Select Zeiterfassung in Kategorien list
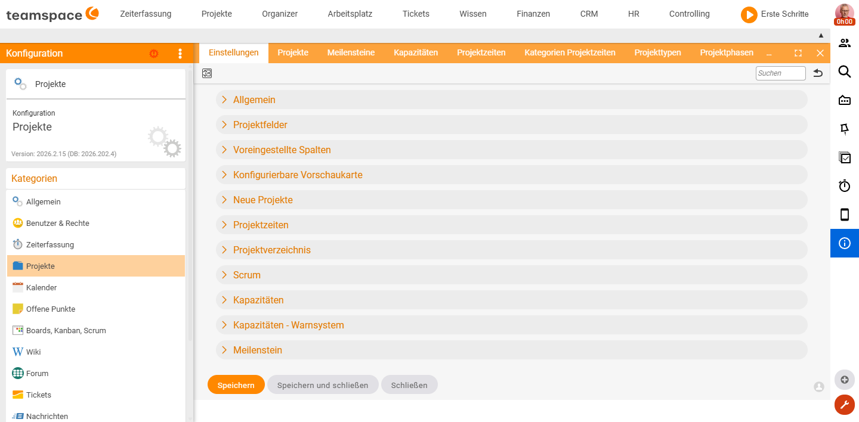 [x=96, y=244]
